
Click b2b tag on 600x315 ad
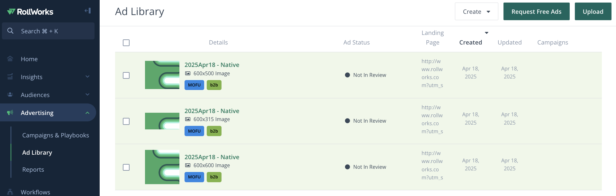(214, 131)
